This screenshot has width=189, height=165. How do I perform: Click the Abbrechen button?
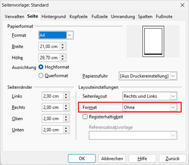click(112, 159)
